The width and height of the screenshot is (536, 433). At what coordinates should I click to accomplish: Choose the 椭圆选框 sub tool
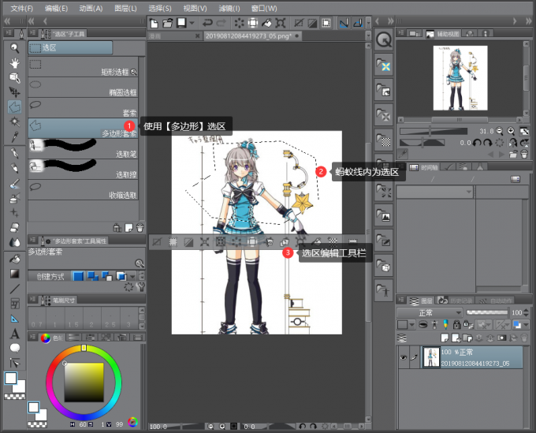[83, 88]
